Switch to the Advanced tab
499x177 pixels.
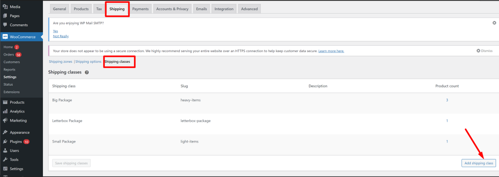(249, 9)
